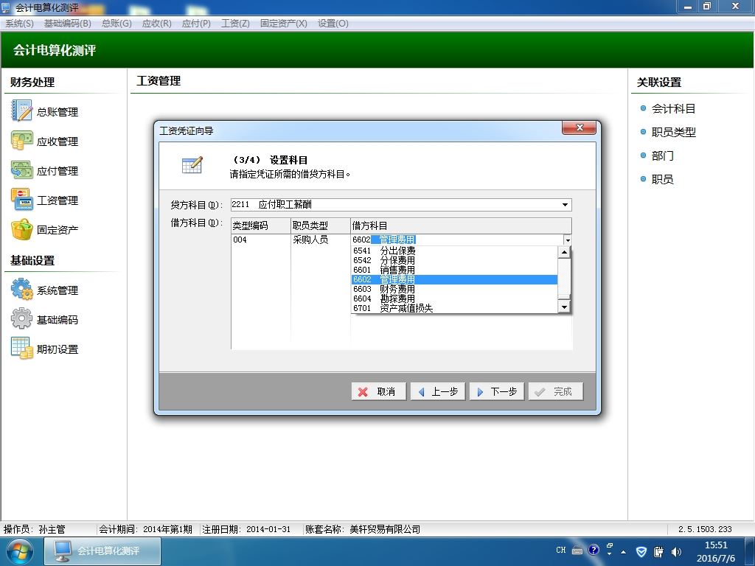Select 6701 资产减值损失 from the list
755x566 pixels.
(x=454, y=308)
